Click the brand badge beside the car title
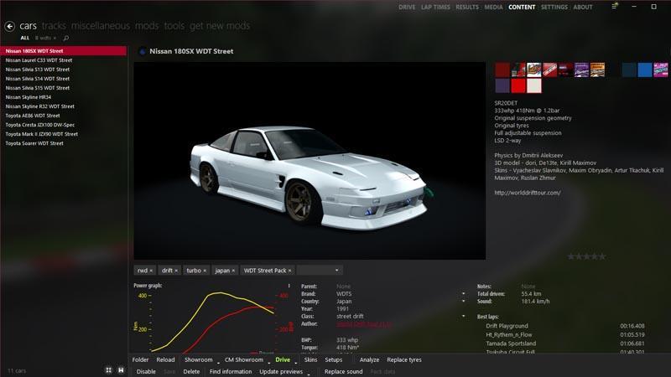 pos(143,51)
